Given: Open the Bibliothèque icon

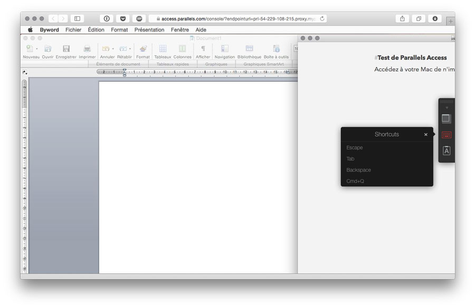Looking at the screenshot, I should pyautogui.click(x=249, y=49).
